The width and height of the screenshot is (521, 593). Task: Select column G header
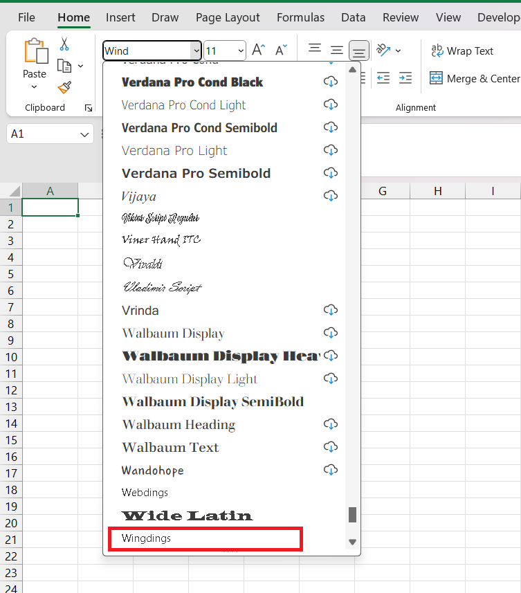click(x=383, y=191)
